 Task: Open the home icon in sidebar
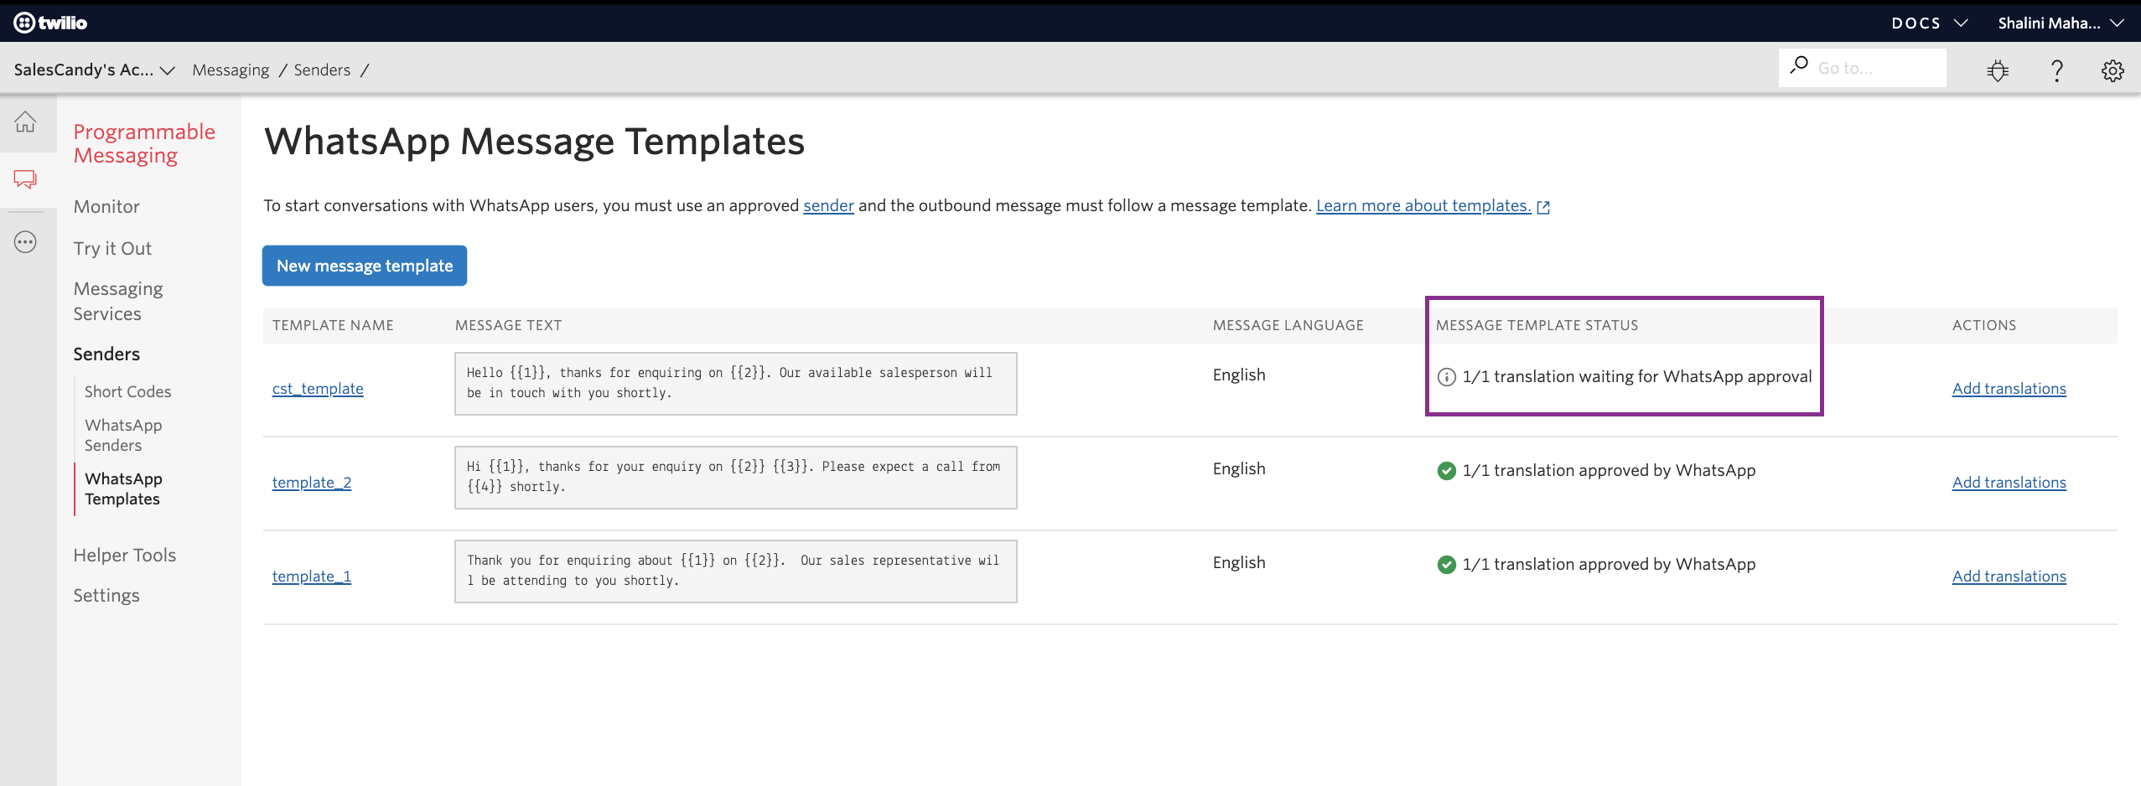(x=25, y=122)
